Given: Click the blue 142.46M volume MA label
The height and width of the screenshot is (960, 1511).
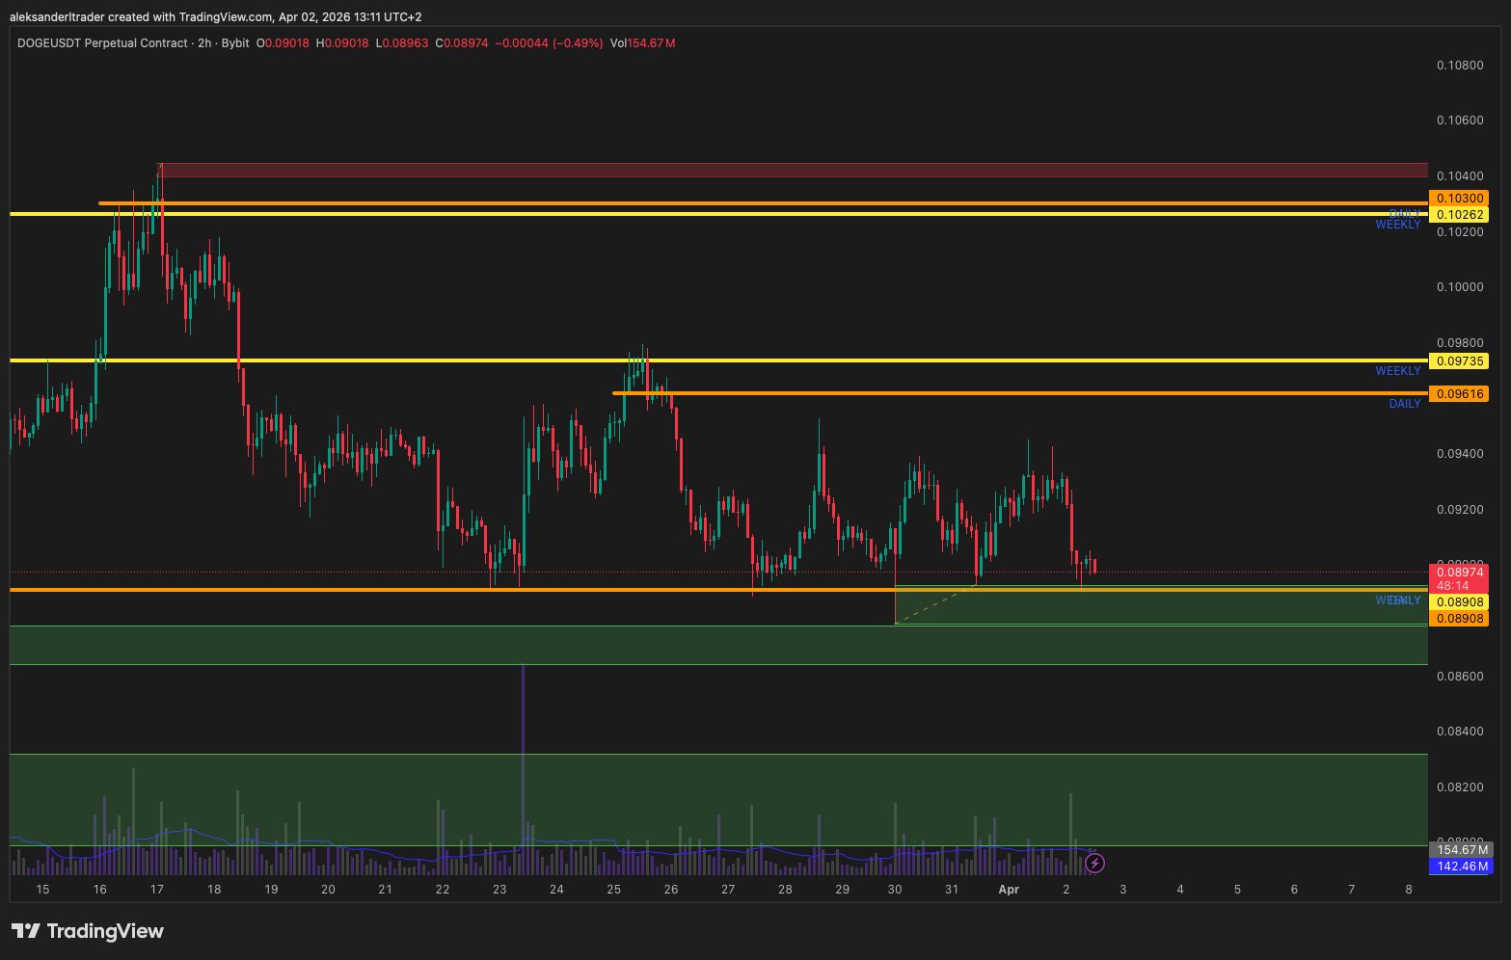Looking at the screenshot, I should click(1462, 867).
